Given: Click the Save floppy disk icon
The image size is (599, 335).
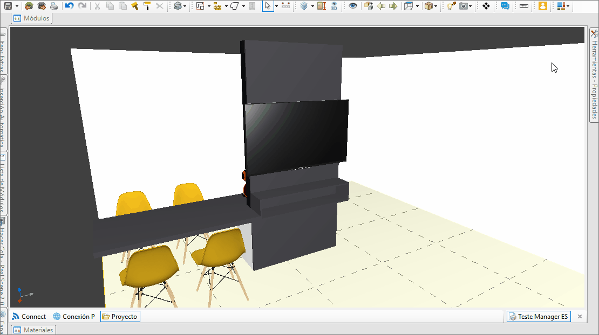Looking at the screenshot, I should [x=8, y=6].
